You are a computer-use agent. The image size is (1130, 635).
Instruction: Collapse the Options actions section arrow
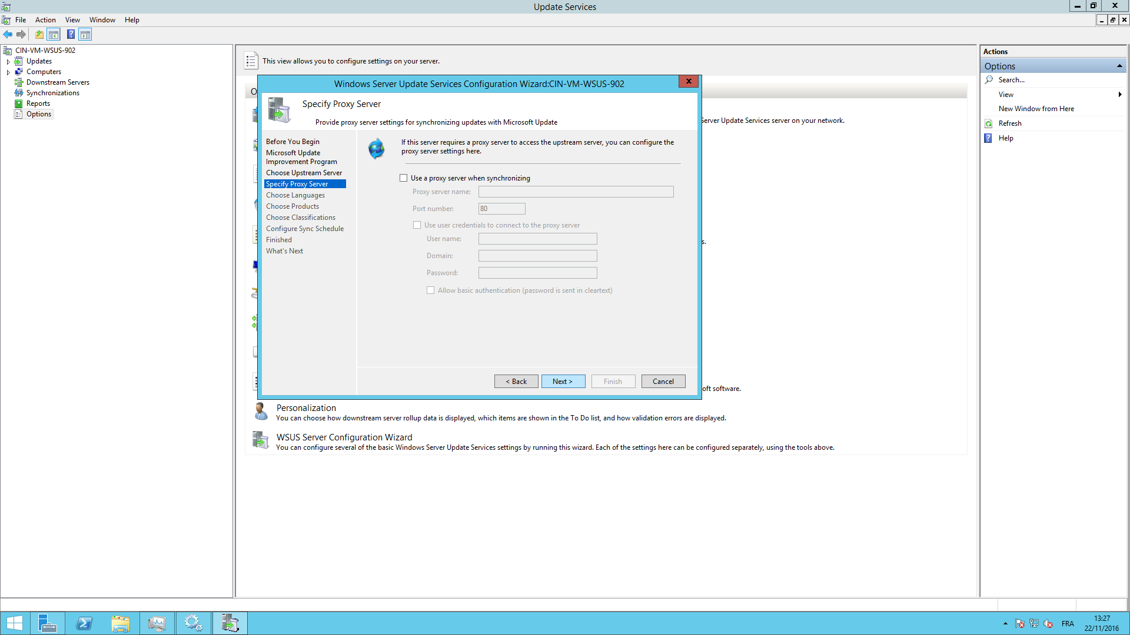(x=1119, y=66)
